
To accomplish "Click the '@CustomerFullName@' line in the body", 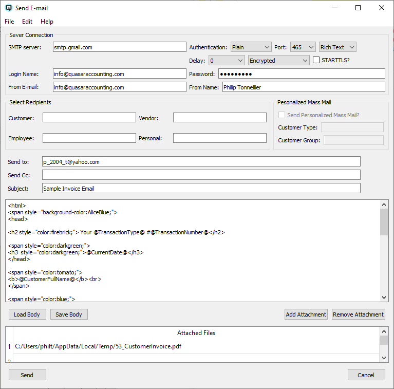I will 54,279.
